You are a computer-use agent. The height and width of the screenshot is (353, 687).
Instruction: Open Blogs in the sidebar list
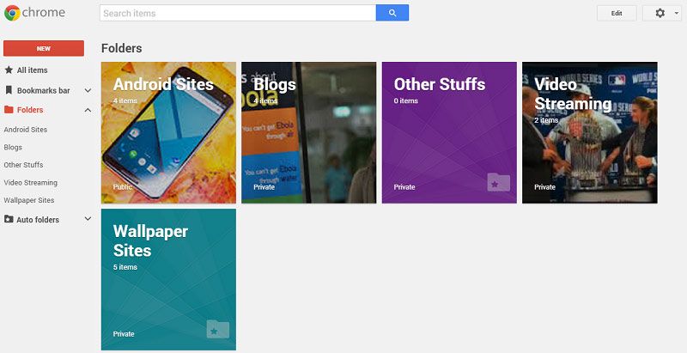pyautogui.click(x=13, y=147)
